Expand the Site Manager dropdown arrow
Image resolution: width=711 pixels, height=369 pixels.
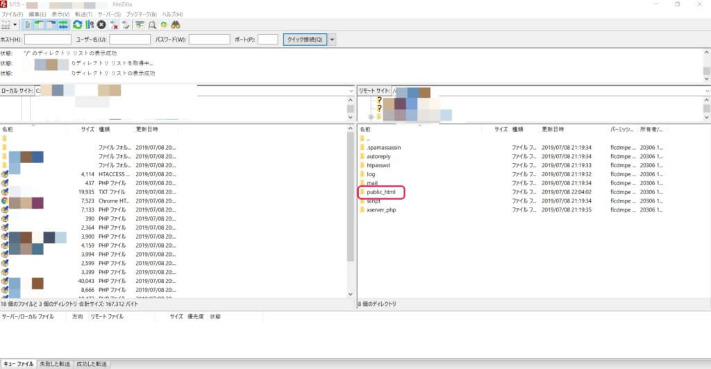pos(15,25)
